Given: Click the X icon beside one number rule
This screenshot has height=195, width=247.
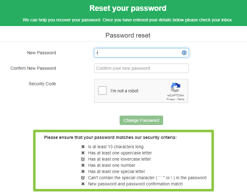Looking at the screenshot, I should pyautogui.click(x=83, y=165).
